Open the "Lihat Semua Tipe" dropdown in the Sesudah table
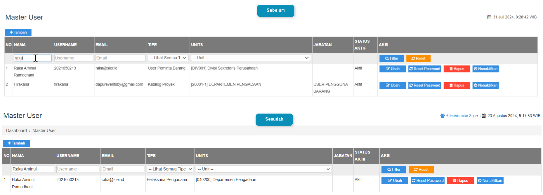 point(170,169)
